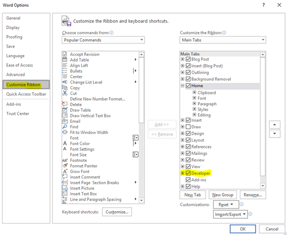
Task: Select the Add Table command icon
Action: point(65,60)
